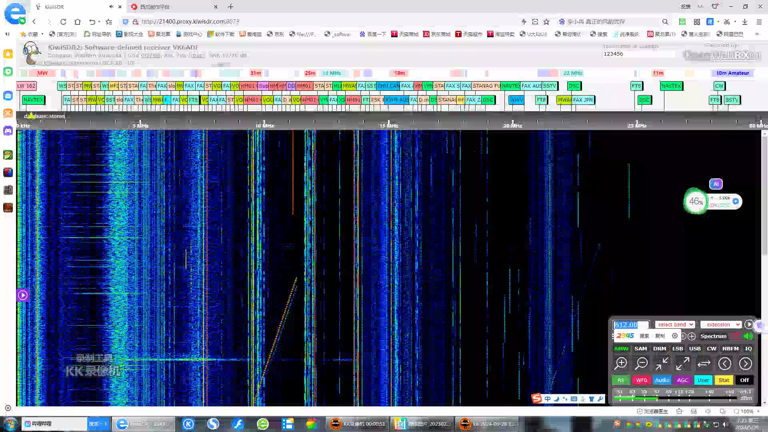This screenshot has height=432, width=768.
Task: Open the extension dropdown
Action: pyautogui.click(x=721, y=324)
